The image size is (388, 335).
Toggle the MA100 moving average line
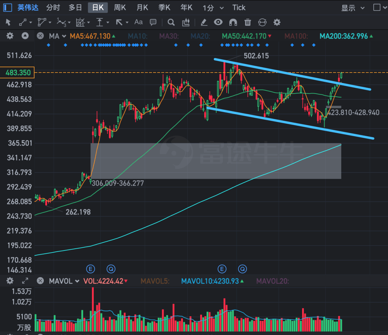coord(296,36)
